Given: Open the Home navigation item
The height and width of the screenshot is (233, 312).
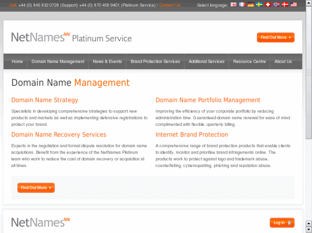Looking at the screenshot, I should click(x=17, y=62).
